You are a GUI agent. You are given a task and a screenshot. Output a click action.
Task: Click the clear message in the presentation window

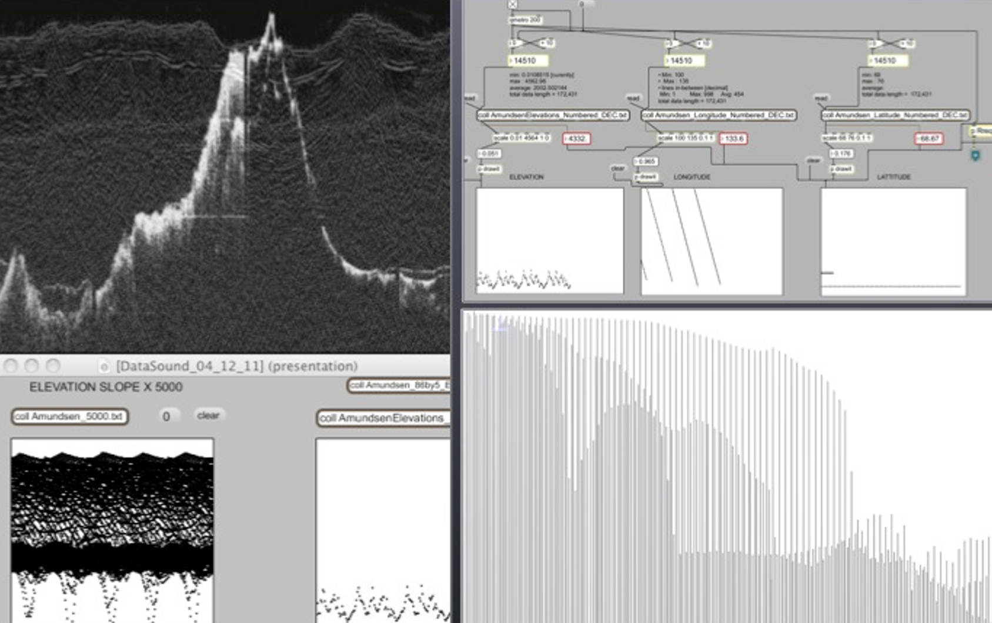coord(208,416)
